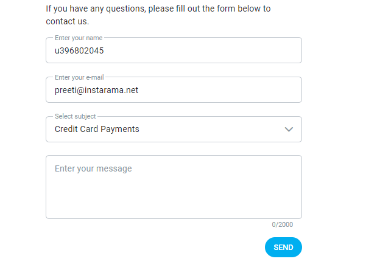The image size is (366, 267).
Task: Click the chevron arrow in subject dropdown
Action: [289, 130]
